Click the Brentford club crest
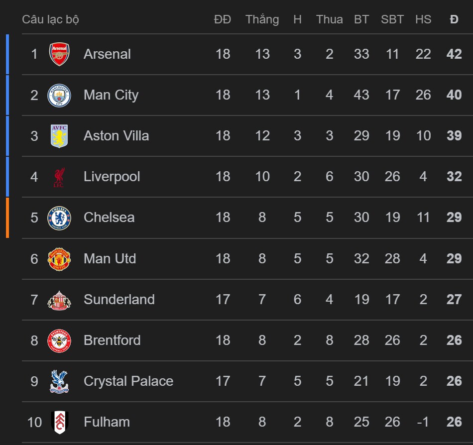The width and height of the screenshot is (473, 445). pos(59,340)
